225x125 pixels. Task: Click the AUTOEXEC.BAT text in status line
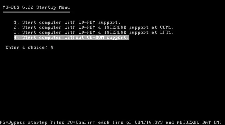[194, 122]
